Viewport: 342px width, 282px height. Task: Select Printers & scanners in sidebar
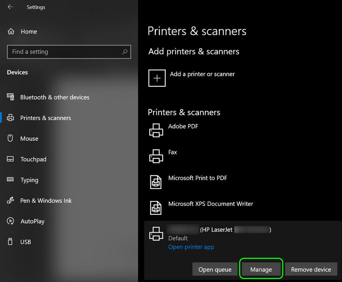45,118
